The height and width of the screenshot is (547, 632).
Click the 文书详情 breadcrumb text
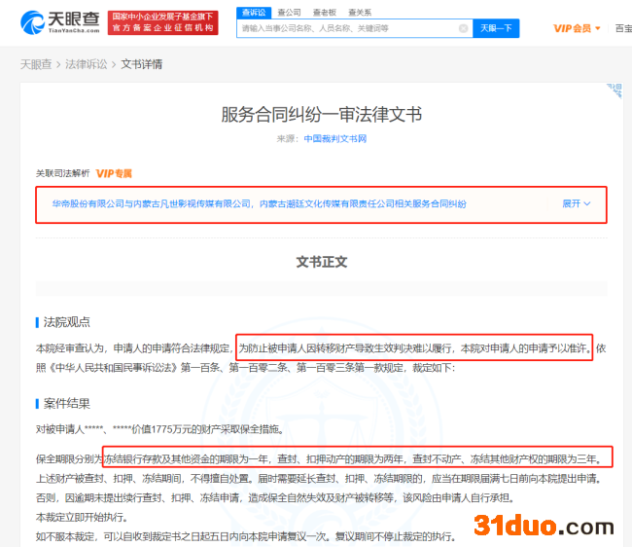pos(142,64)
